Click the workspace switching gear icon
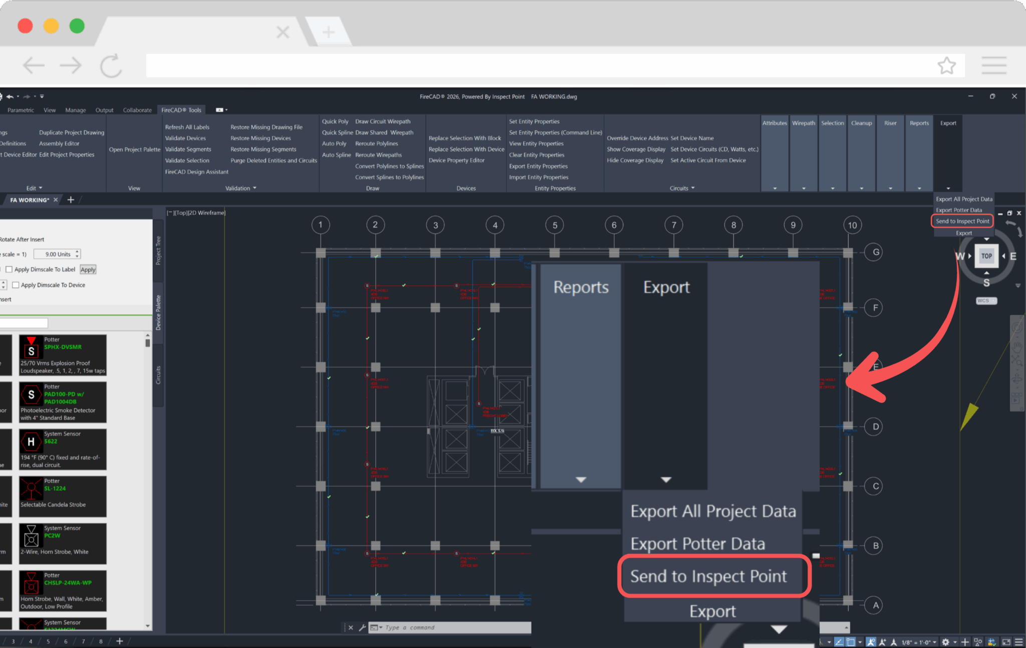Viewport: 1026px width, 648px height. click(945, 642)
